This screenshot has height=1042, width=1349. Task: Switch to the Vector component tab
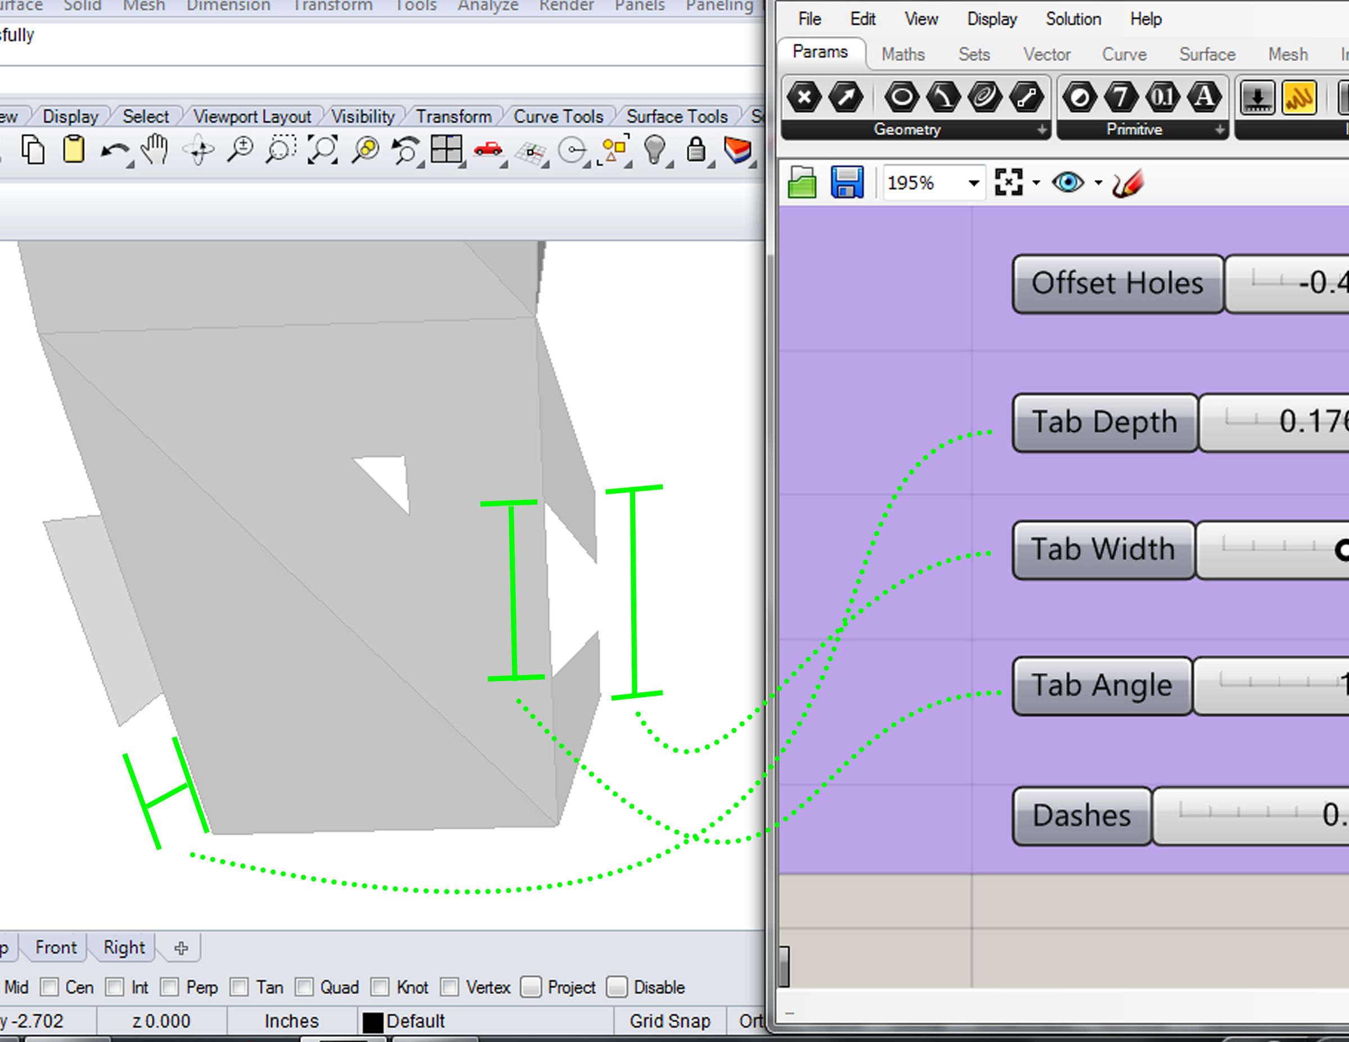pyautogui.click(x=1048, y=54)
